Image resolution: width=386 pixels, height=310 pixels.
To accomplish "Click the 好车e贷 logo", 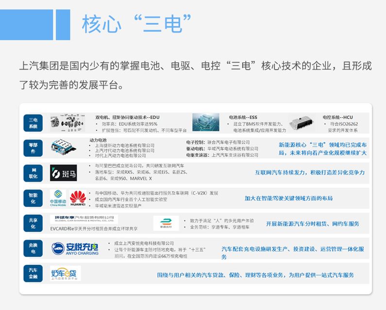I will point(65,274).
